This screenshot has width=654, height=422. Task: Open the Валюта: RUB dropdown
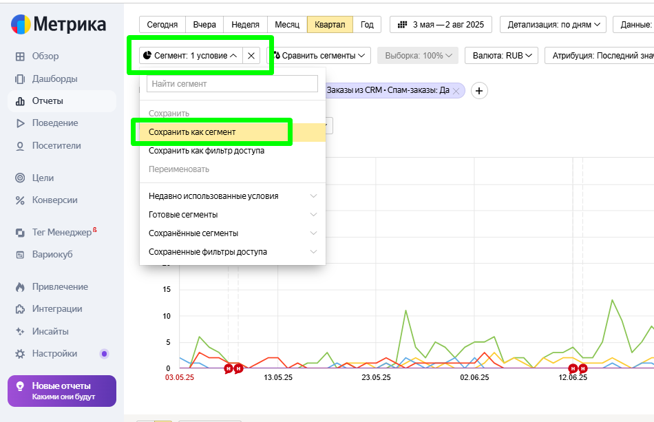[x=501, y=56]
